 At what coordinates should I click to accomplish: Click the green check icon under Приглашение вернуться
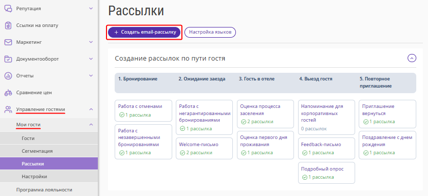[x=366, y=122]
